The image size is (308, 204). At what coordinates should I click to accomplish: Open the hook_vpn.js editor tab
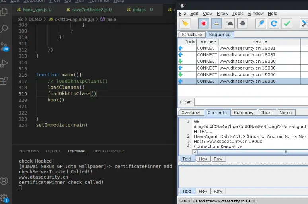(34, 10)
